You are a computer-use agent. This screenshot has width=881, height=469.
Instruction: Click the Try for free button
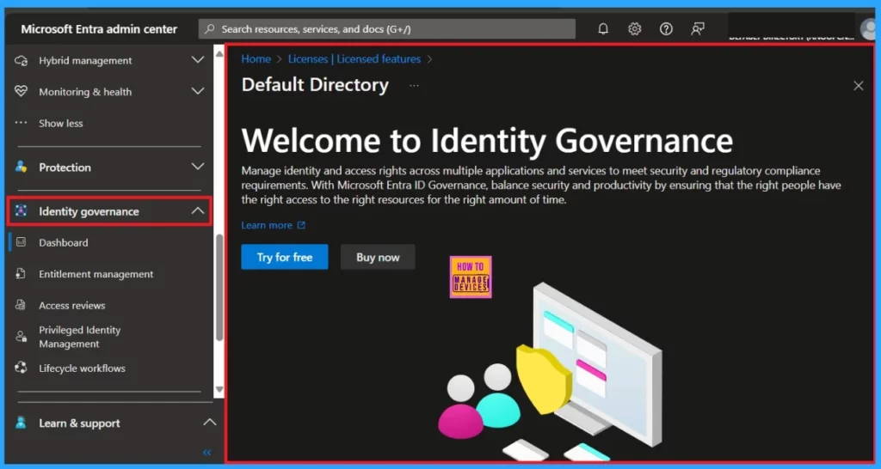click(285, 257)
